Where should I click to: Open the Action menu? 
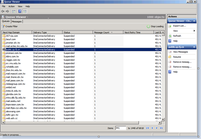click(x=11, y=6)
